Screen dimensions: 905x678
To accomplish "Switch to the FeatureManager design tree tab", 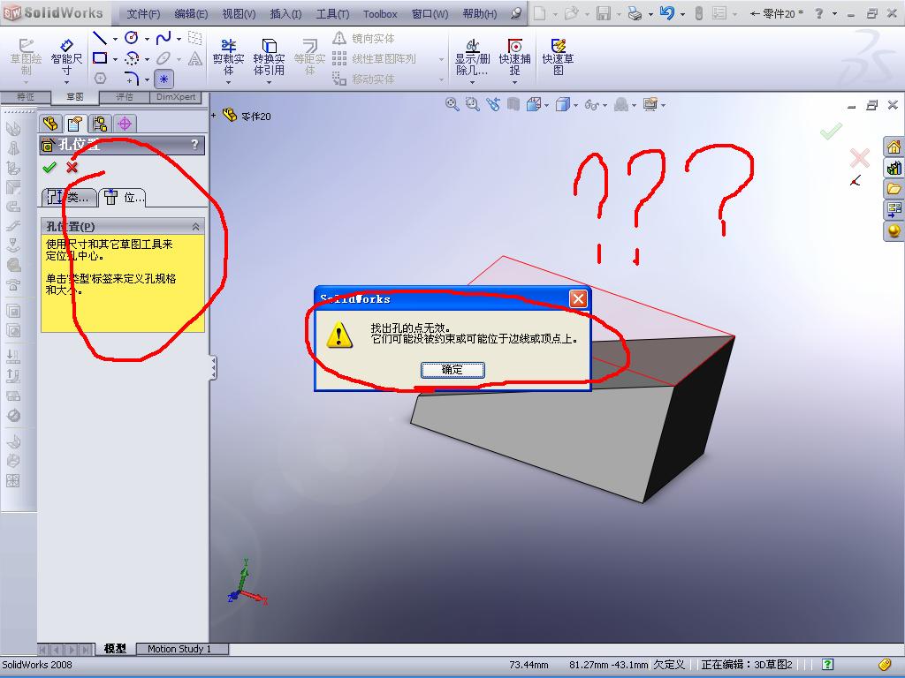I will pyautogui.click(x=50, y=124).
